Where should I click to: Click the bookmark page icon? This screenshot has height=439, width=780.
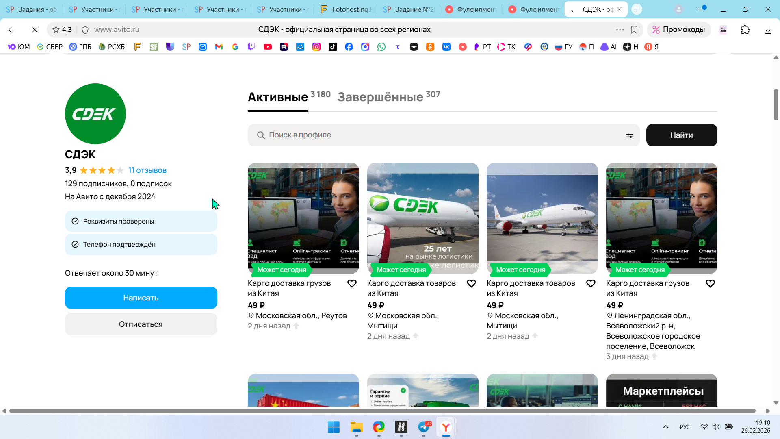coord(634,30)
